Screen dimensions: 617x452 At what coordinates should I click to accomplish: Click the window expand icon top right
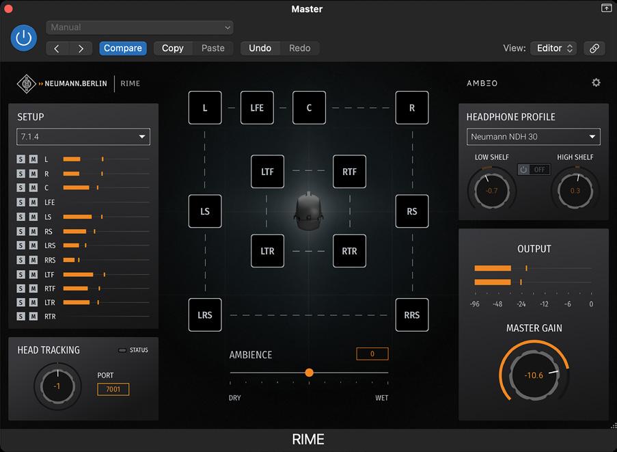[x=606, y=8]
